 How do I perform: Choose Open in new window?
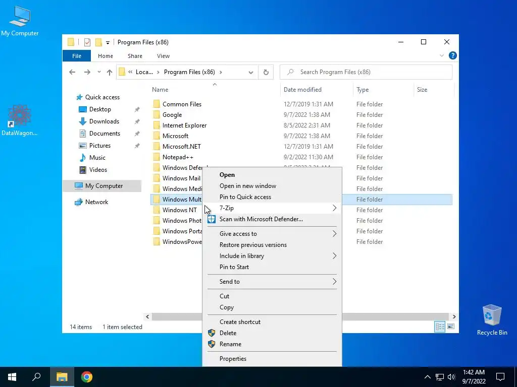(x=272, y=186)
